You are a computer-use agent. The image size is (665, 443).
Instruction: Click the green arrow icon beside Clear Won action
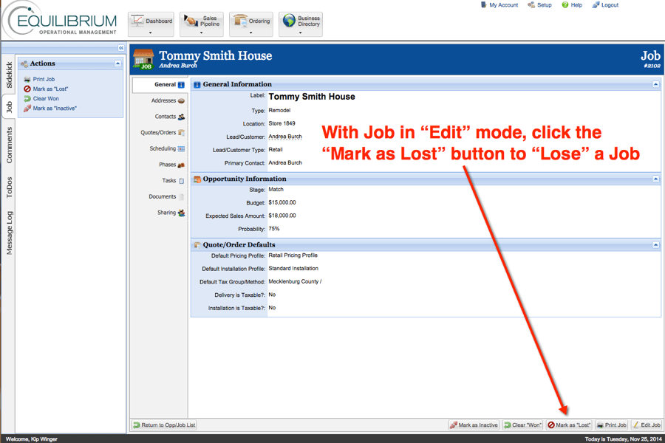click(x=27, y=99)
